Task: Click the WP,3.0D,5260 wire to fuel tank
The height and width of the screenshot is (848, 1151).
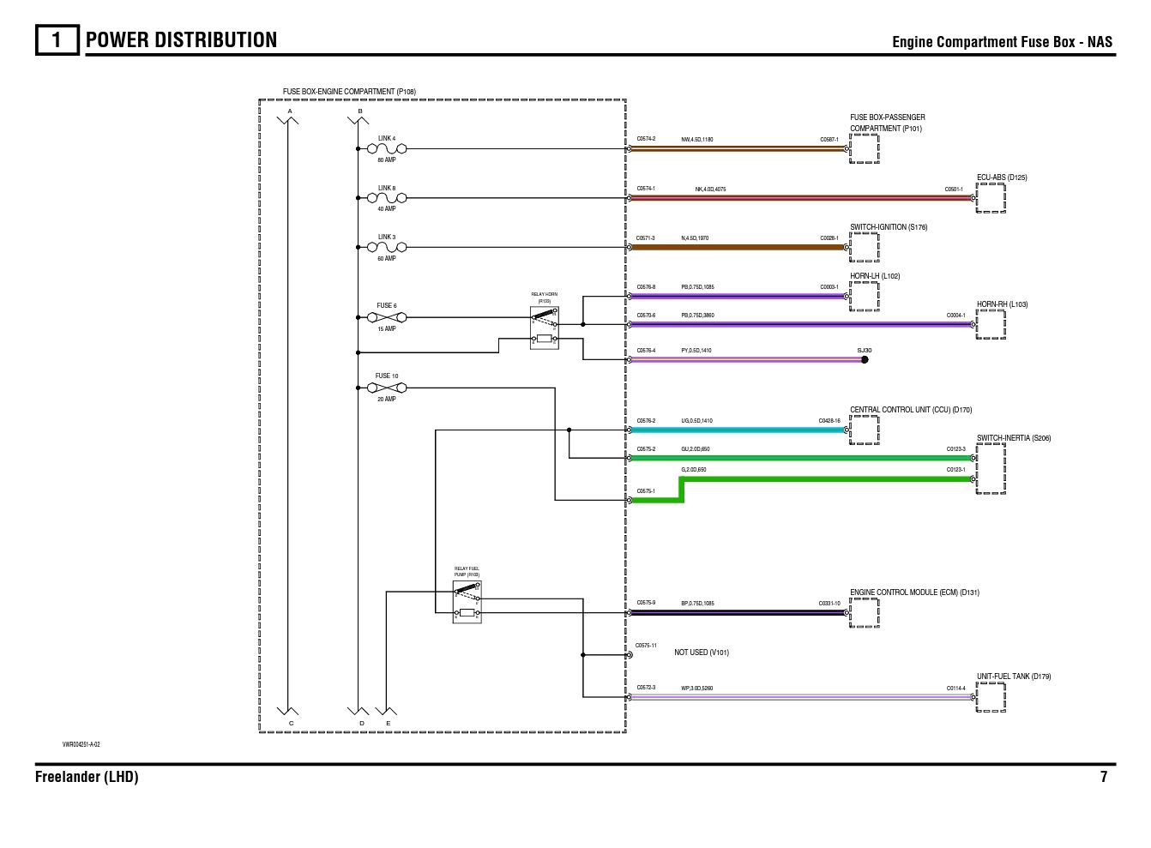Action: pos(801,697)
